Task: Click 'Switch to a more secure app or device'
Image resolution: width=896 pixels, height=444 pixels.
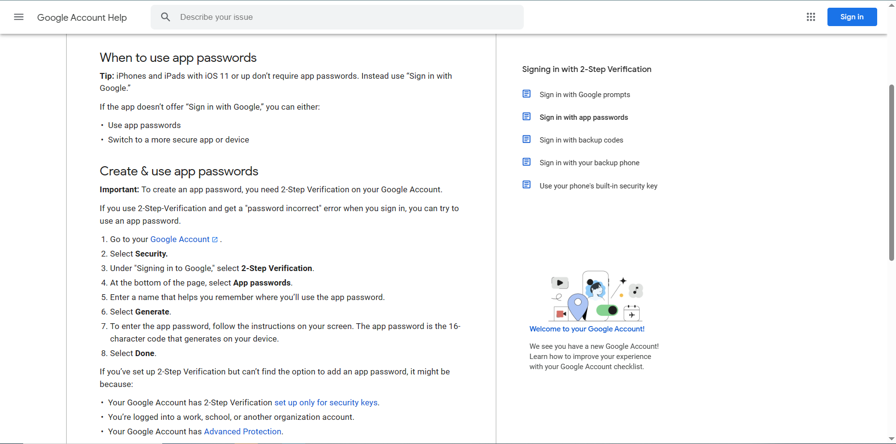Action: pyautogui.click(x=179, y=140)
